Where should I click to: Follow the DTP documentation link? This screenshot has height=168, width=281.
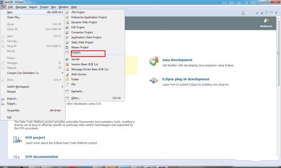tap(42, 157)
